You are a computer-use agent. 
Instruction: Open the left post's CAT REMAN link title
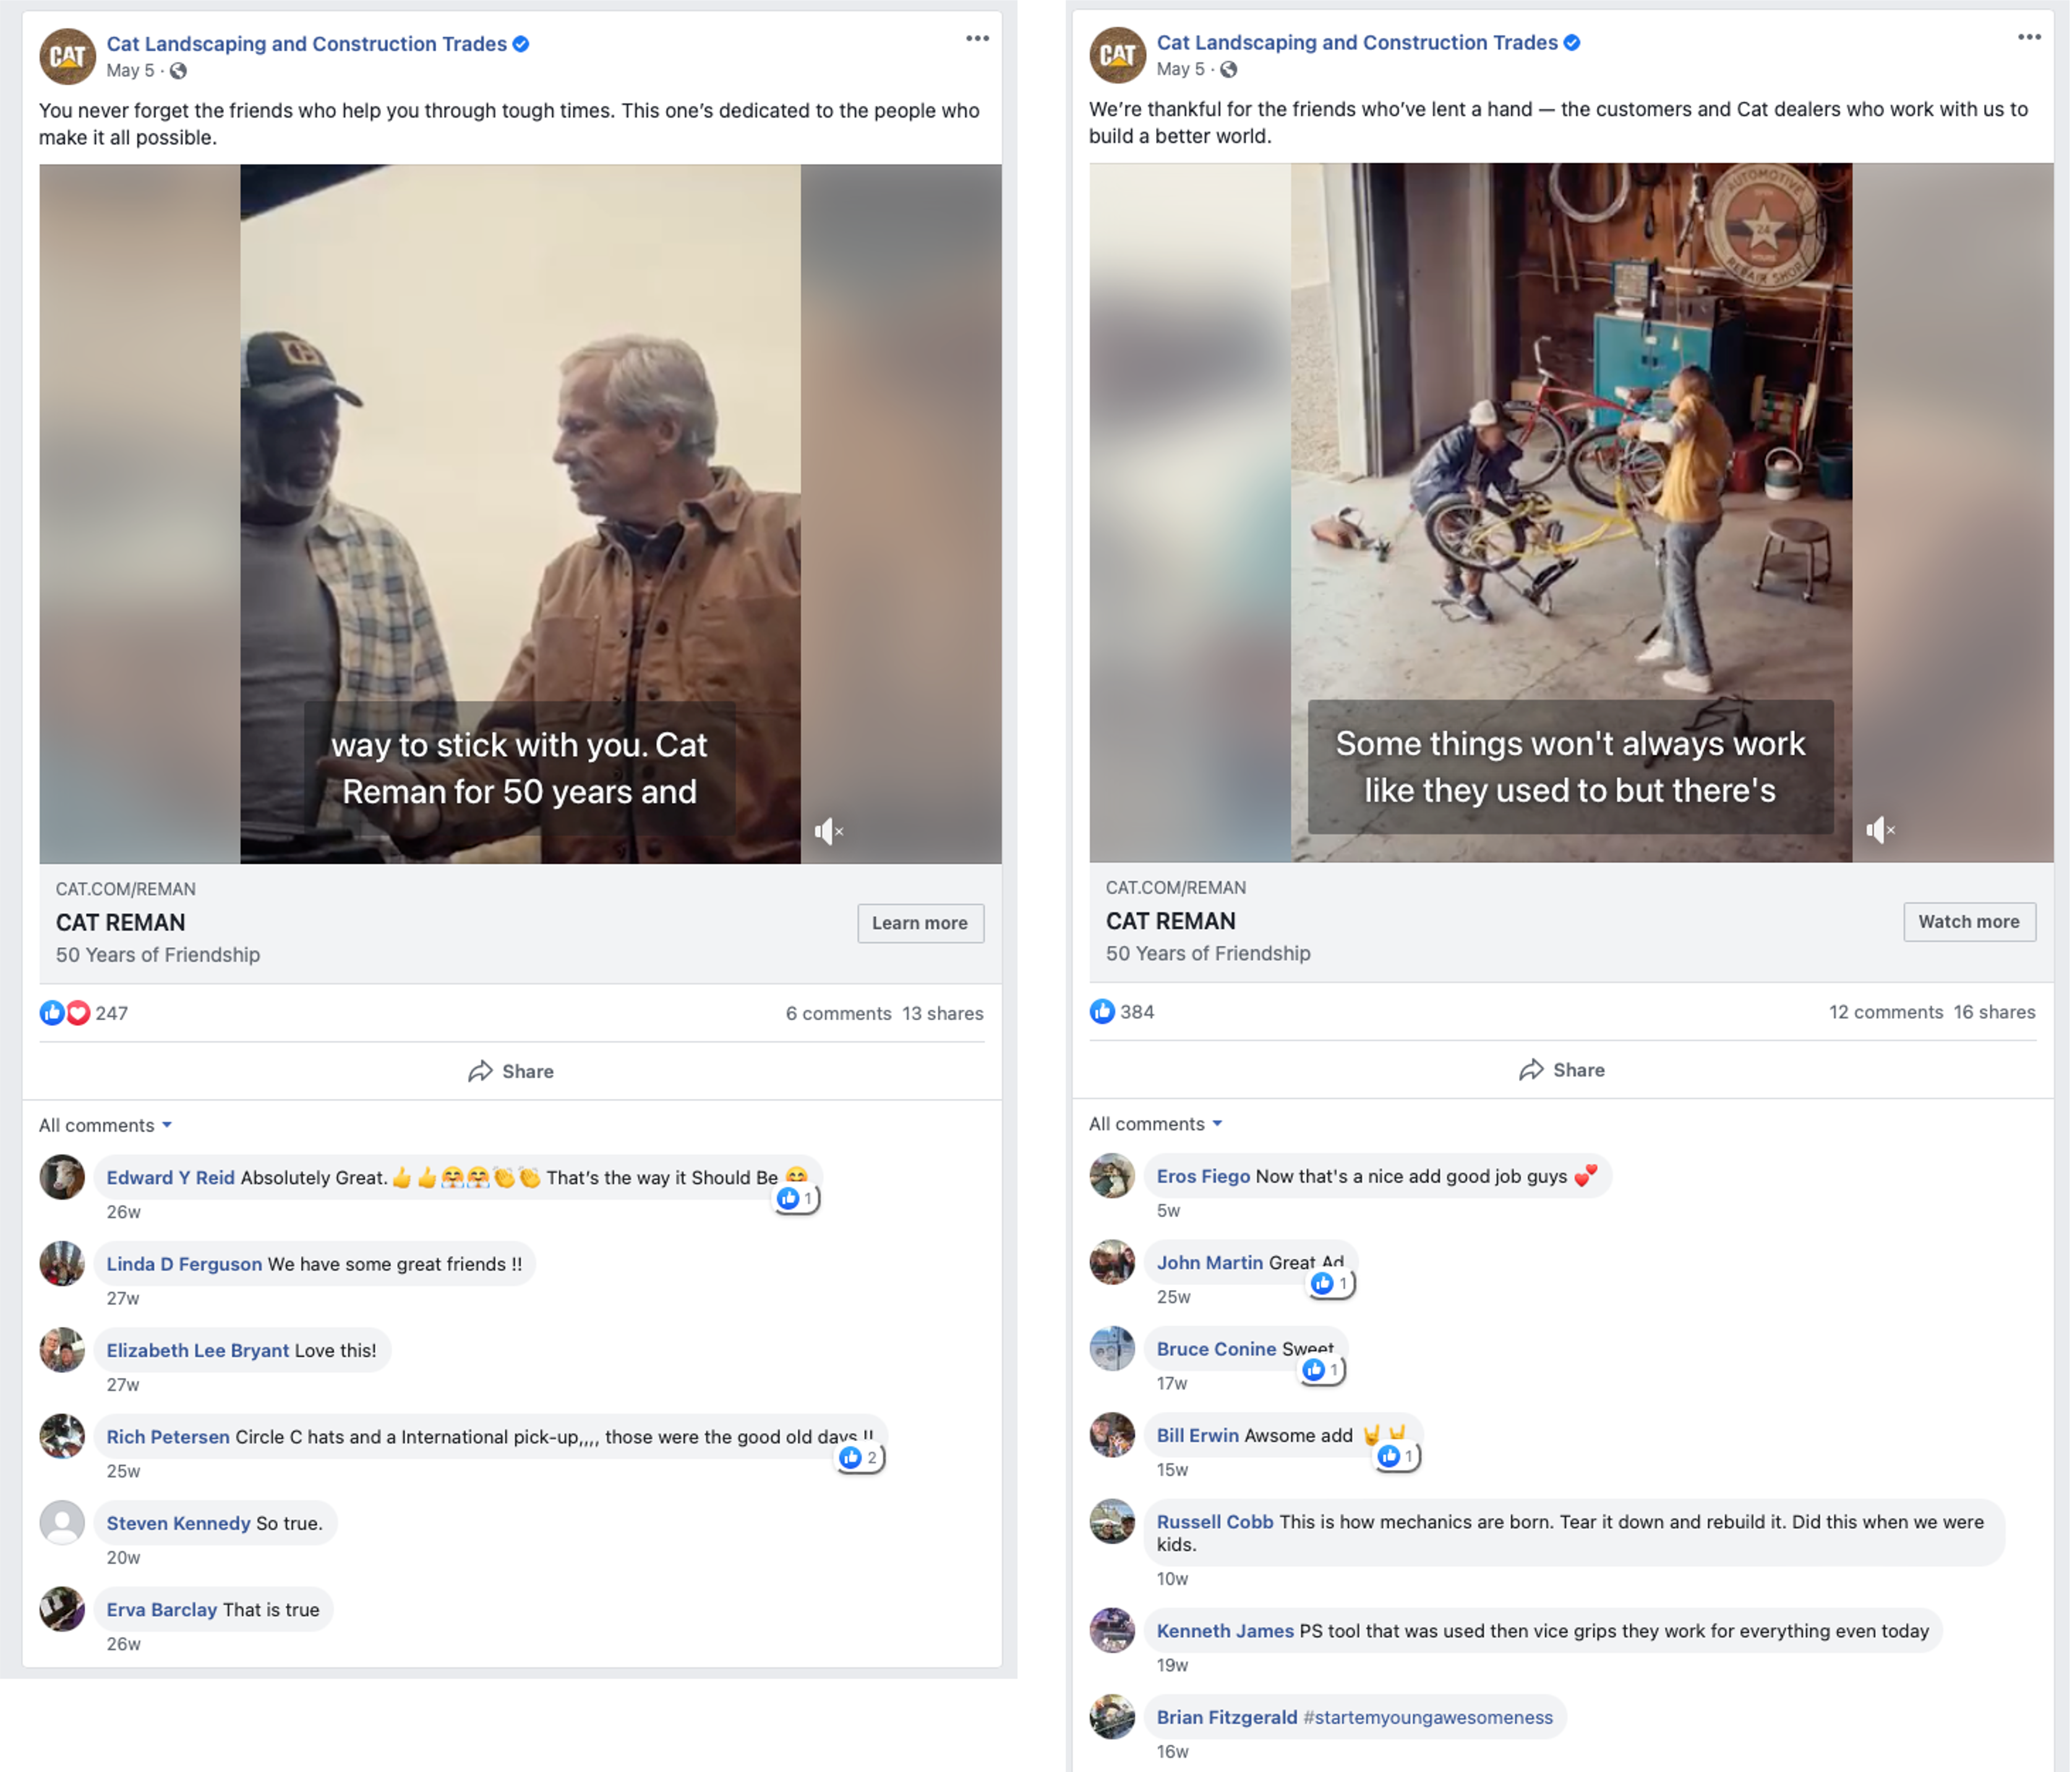pyautogui.click(x=121, y=923)
